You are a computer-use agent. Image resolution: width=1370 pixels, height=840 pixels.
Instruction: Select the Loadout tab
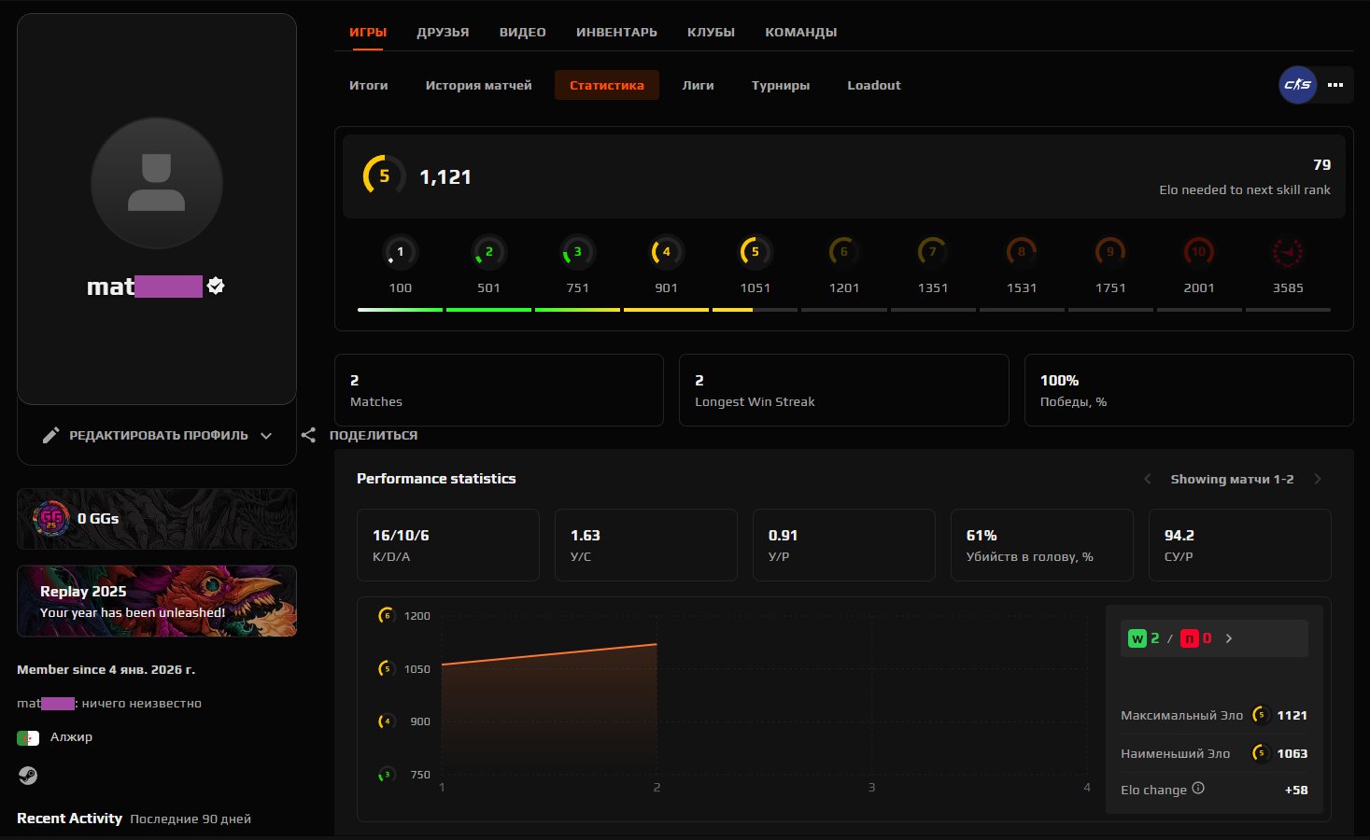point(873,85)
